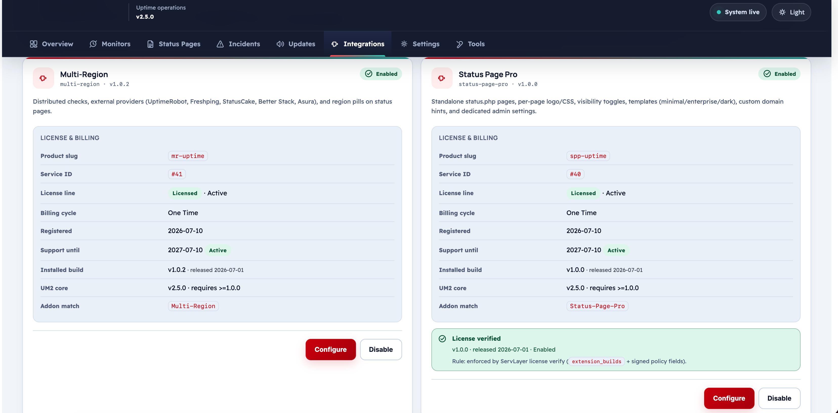Open the Settings tab

420,44
